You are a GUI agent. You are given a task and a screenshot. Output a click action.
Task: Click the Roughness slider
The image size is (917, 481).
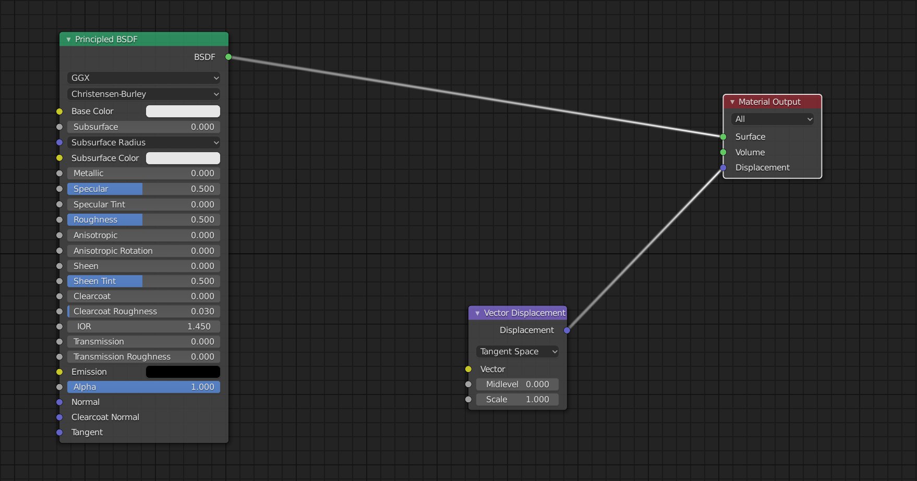143,219
